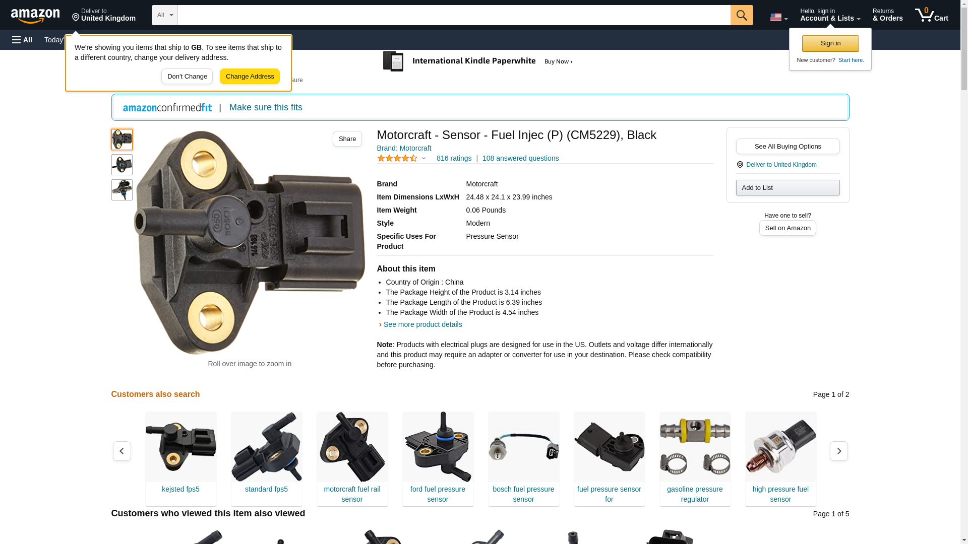Open the country flag language dropdown
The image size is (968, 544).
[x=778, y=17]
